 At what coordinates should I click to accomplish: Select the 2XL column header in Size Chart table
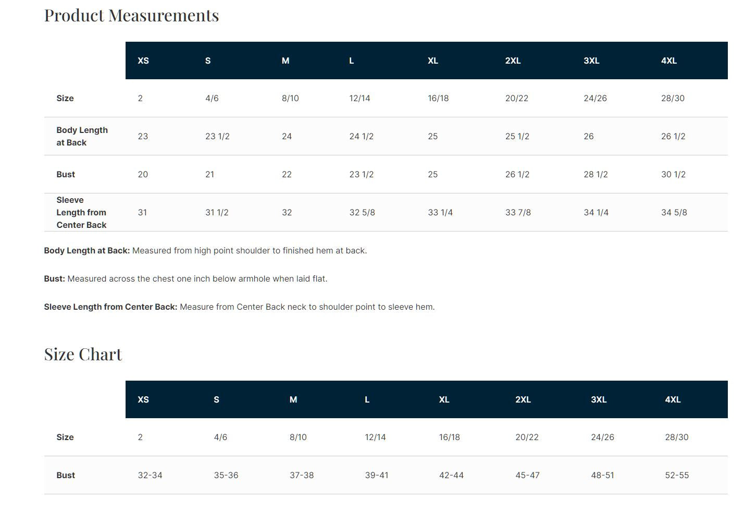[x=523, y=400]
